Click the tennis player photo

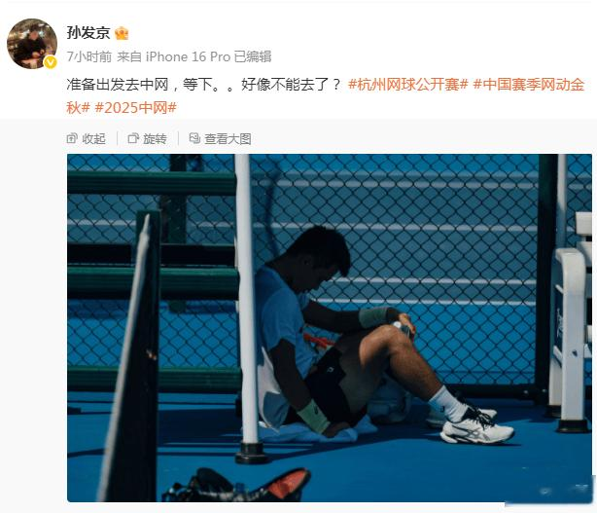(330, 328)
